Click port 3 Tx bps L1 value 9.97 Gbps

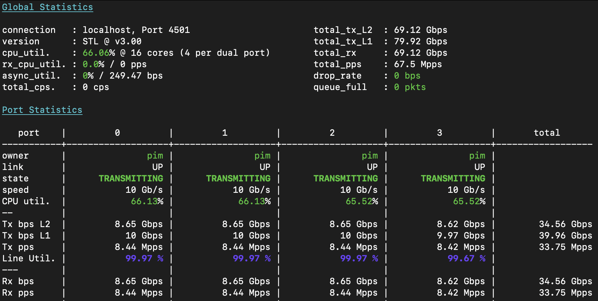coord(461,235)
